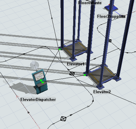Click the control point between Elevator1 and Elevator2
Screen dimensions: 136x129
click(x=72, y=74)
